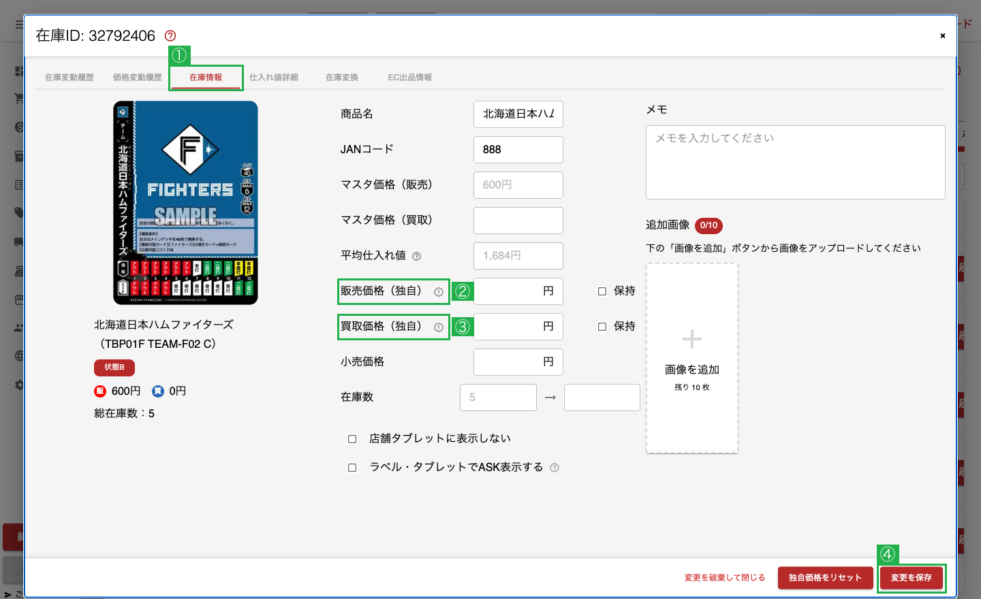Click 変更を破棄して閉じる link
Screen dimensions: 981x599
point(725,578)
